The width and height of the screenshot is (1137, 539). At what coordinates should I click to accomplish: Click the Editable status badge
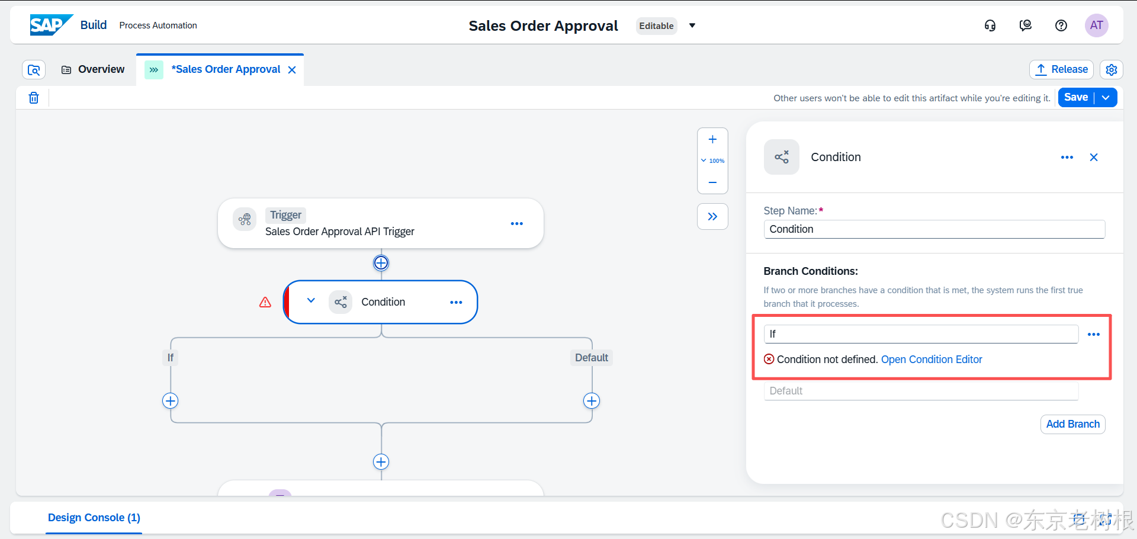(x=656, y=25)
